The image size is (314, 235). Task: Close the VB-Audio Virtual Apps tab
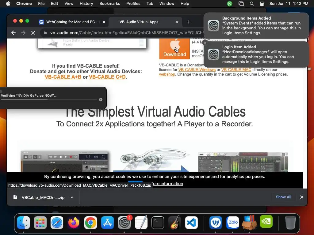click(x=177, y=22)
